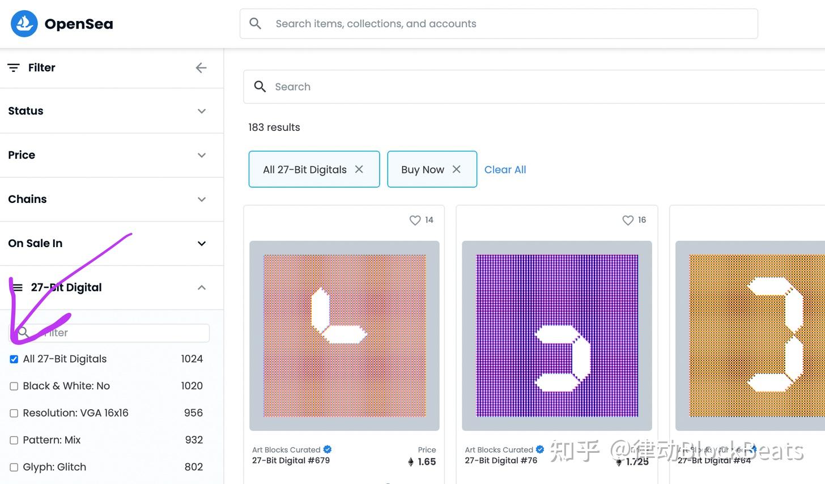Expand the Price filter section
This screenshot has height=484, width=825.
coord(201,155)
